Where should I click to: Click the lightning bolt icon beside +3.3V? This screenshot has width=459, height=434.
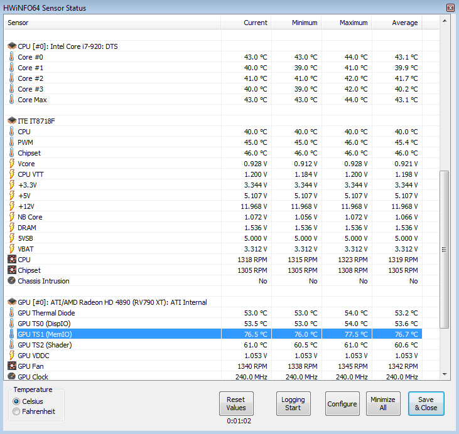[12, 185]
